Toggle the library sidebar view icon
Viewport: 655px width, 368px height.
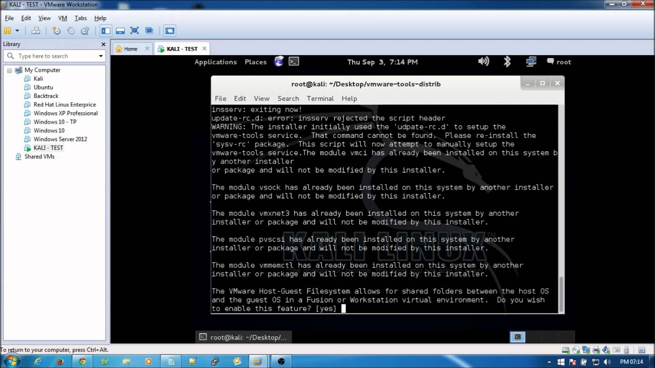point(106,31)
